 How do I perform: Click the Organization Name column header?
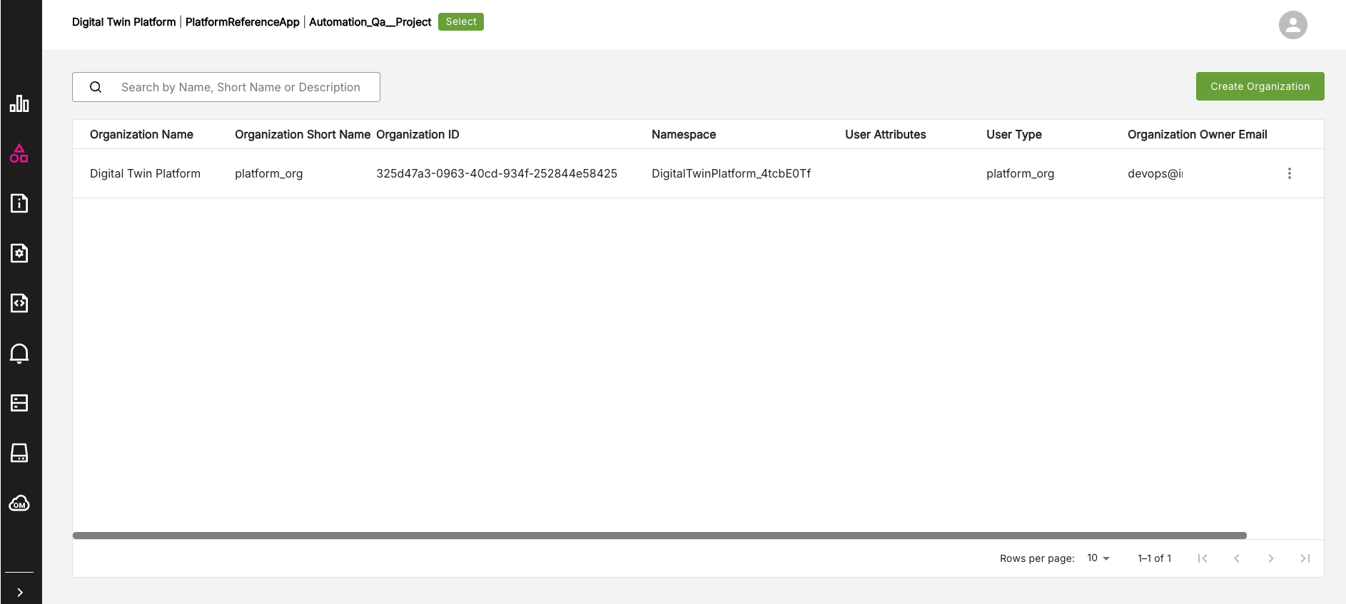coord(141,135)
